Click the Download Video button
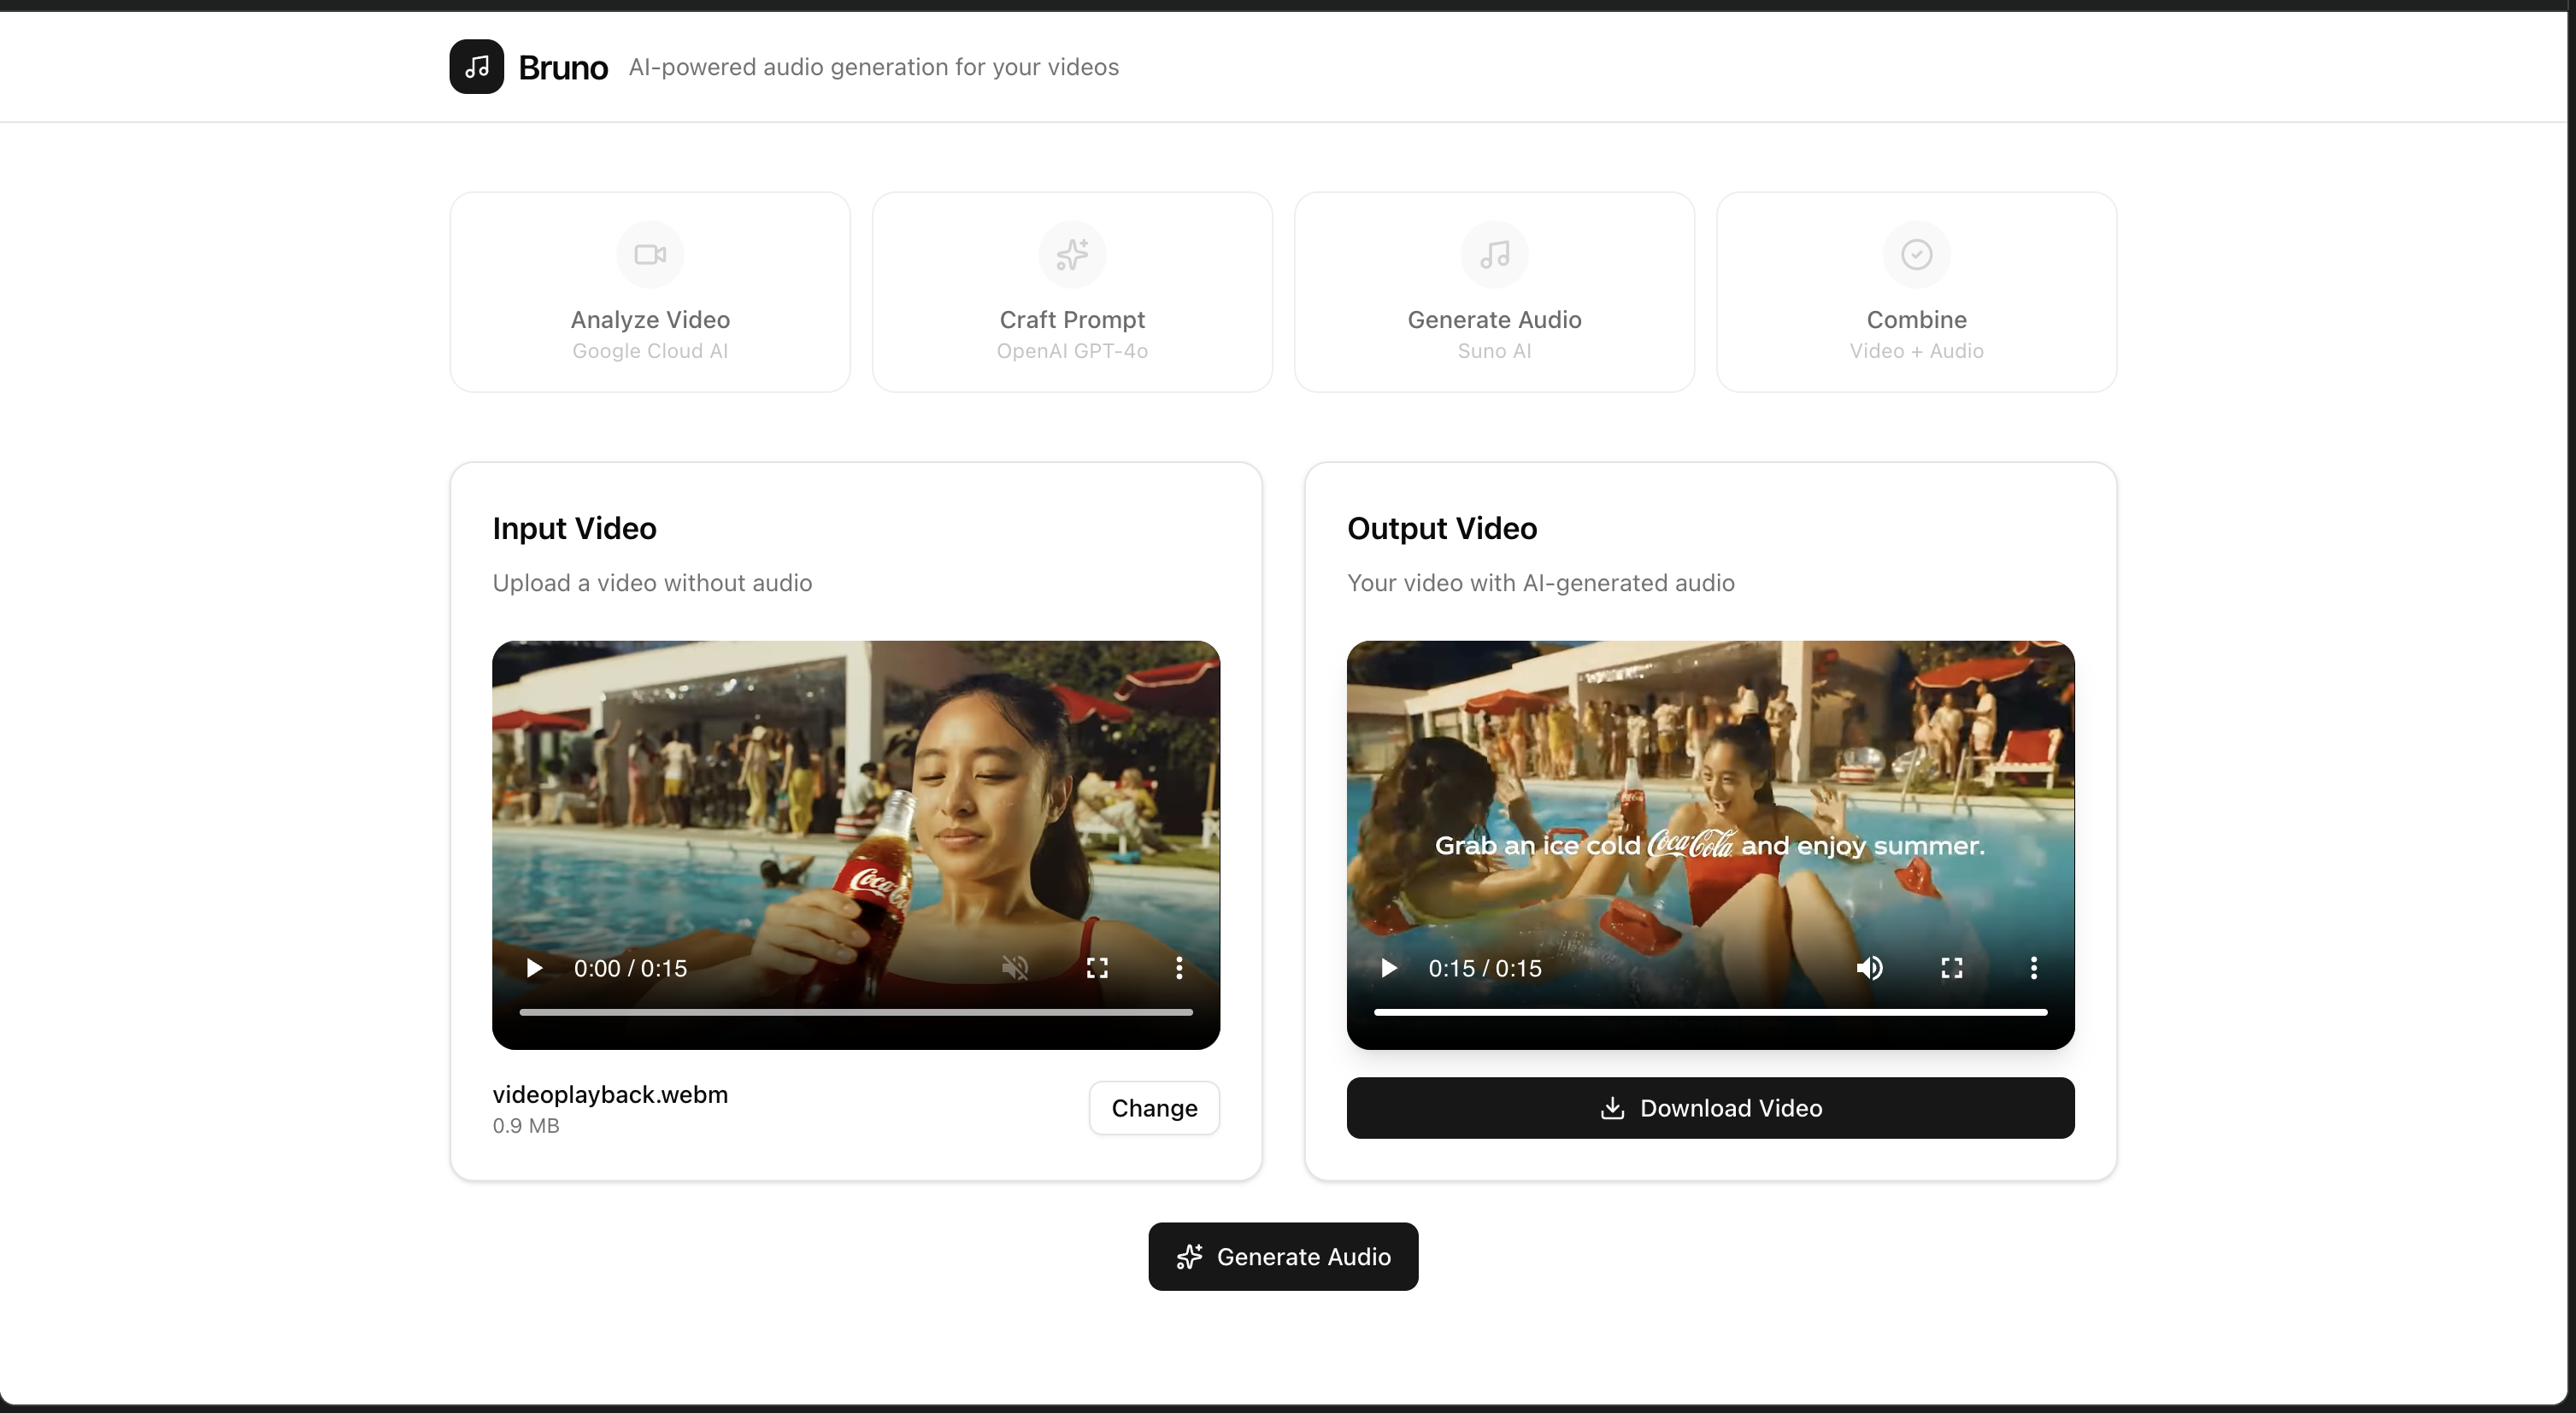The width and height of the screenshot is (2576, 1413). coord(1710,1108)
